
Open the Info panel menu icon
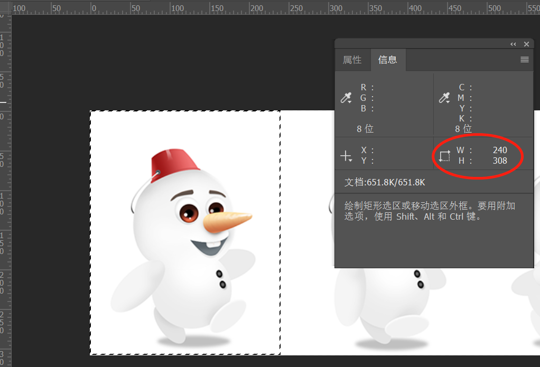coord(525,60)
